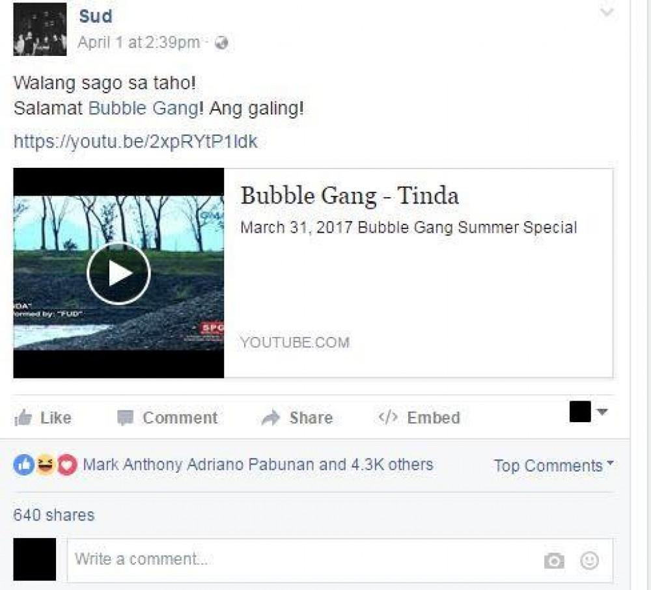Click the Comment speech bubble icon

click(126, 418)
